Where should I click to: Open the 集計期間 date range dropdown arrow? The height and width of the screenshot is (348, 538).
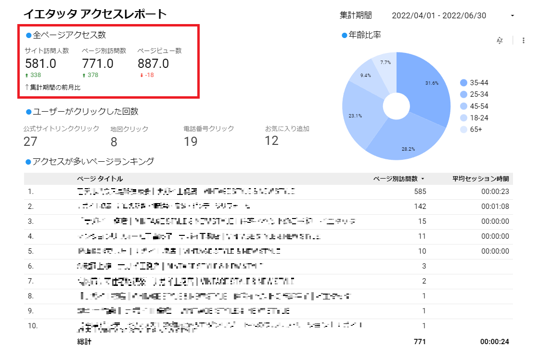[x=512, y=16]
